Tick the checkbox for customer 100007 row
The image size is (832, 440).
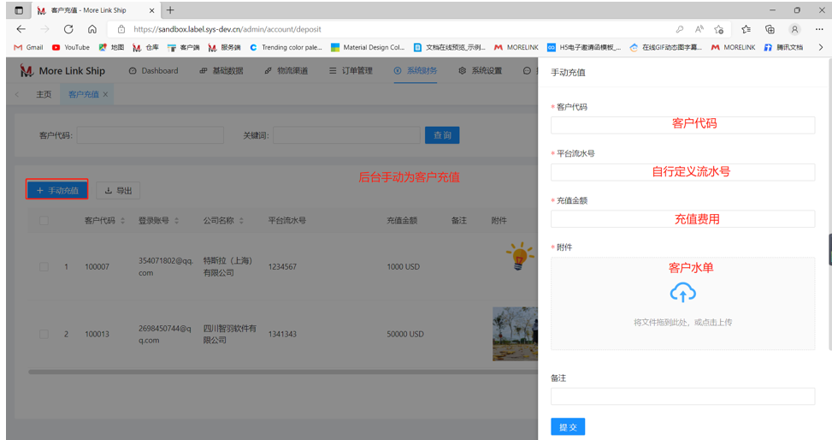click(x=44, y=267)
